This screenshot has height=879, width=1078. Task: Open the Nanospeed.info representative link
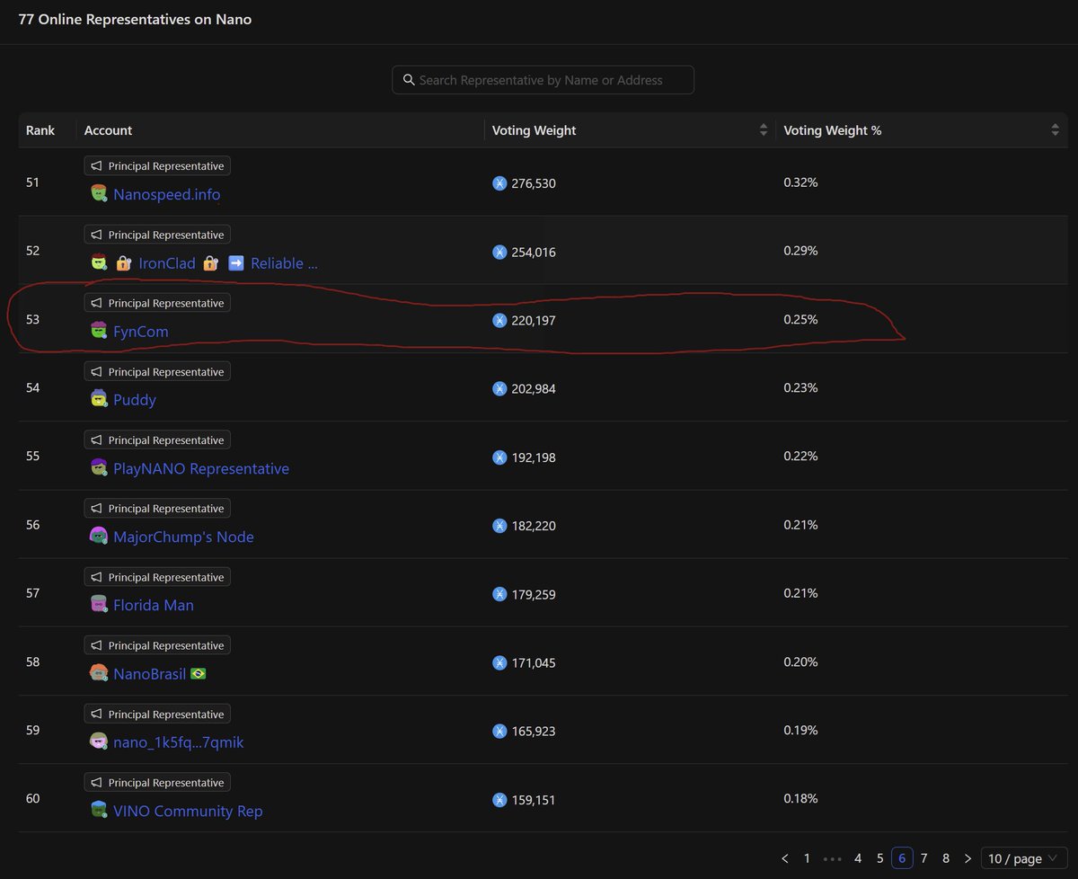tap(166, 194)
